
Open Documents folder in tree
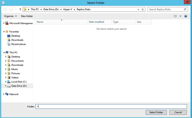click(18, 61)
